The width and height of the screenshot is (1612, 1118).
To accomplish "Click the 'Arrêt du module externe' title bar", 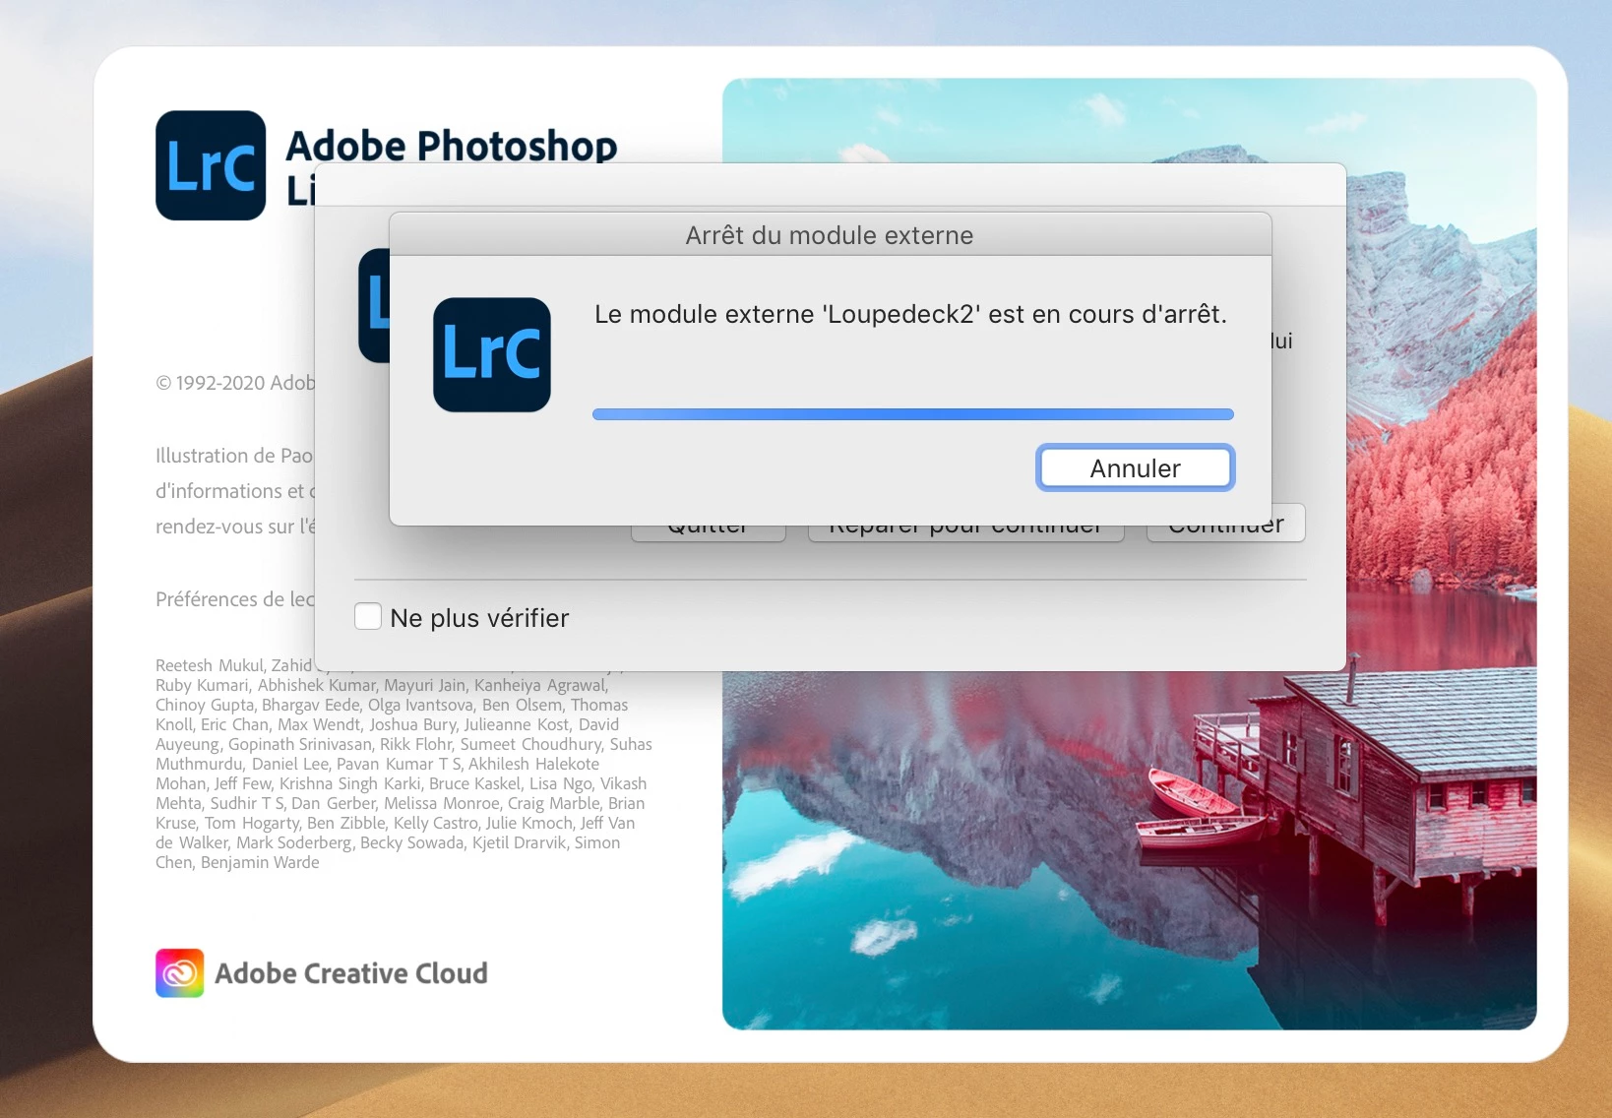I will pyautogui.click(x=830, y=235).
